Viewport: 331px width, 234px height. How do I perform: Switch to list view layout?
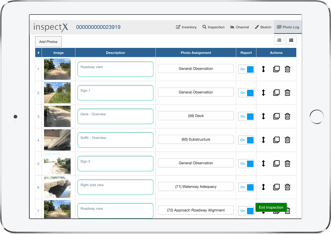pyautogui.click(x=279, y=40)
